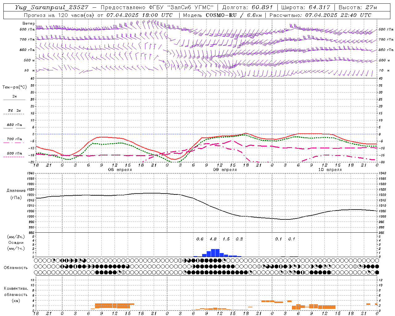Click the Конвективн. convective cloud label
This screenshot has width=395, height=316.
(x=16, y=289)
